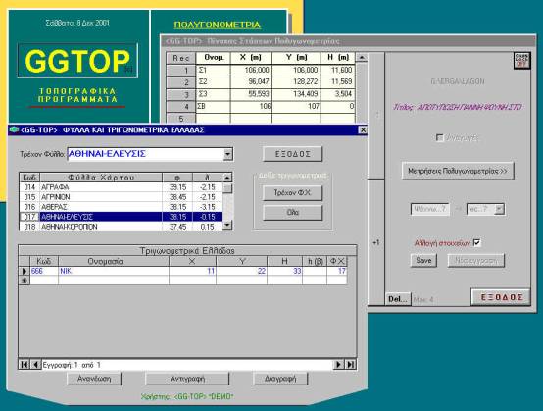Screen dimensions: 543x411
Task: Select record 3 row header in the stations table
Action: tap(181, 94)
